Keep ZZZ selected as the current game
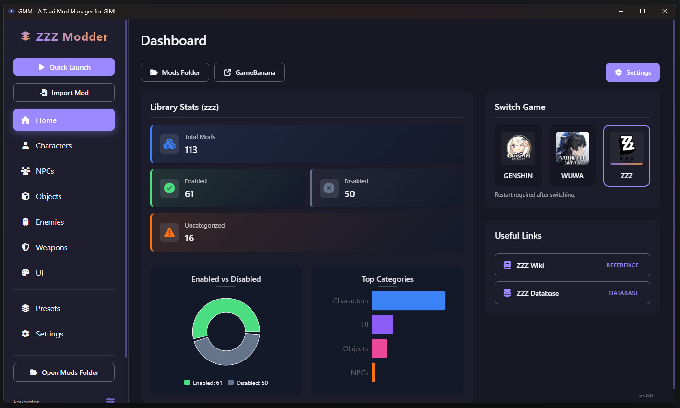This screenshot has width=680, height=408. [626, 156]
